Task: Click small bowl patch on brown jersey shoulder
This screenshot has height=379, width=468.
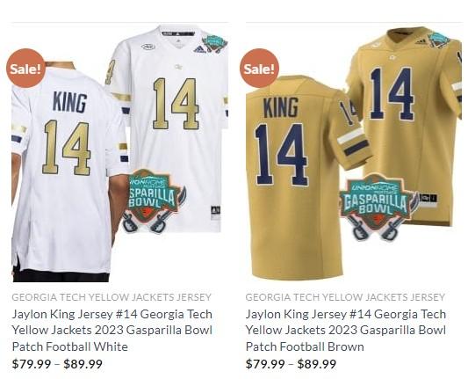Action: [x=438, y=40]
